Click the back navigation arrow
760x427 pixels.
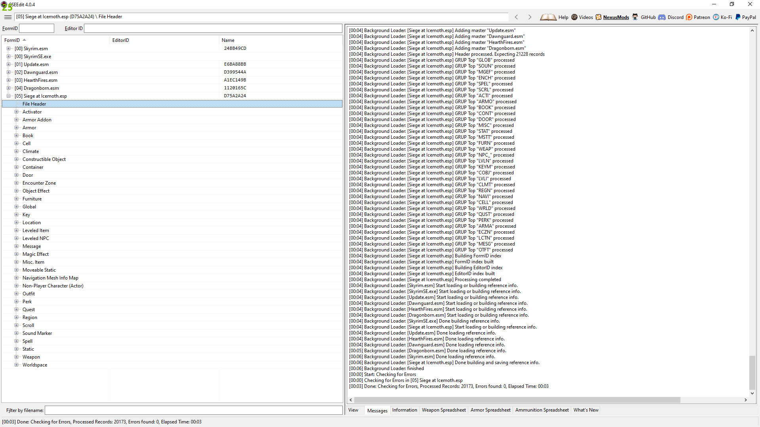pos(516,17)
